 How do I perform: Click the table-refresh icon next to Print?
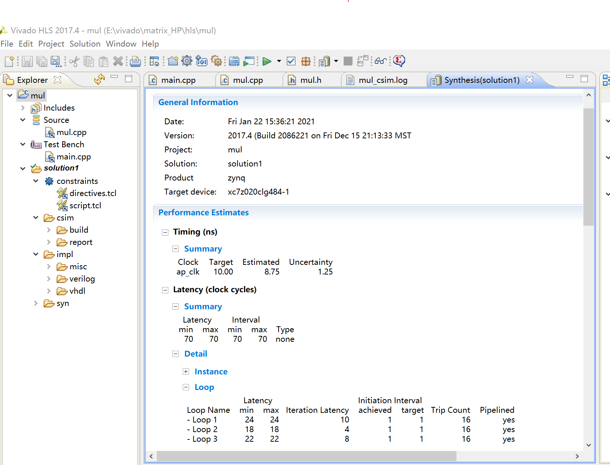pyautogui.click(x=154, y=61)
